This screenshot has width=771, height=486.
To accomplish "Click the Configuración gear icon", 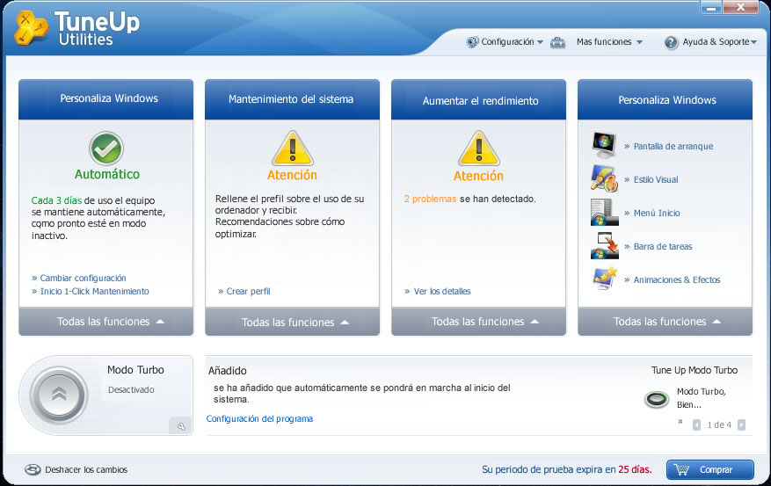I will (472, 42).
